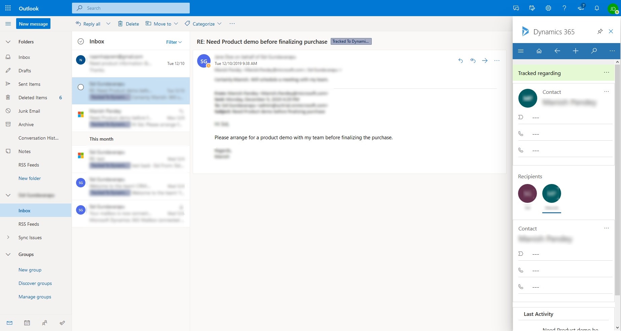Image resolution: width=621 pixels, height=331 pixels.
Task: Collapse the Groups section
Action: pos(8,254)
